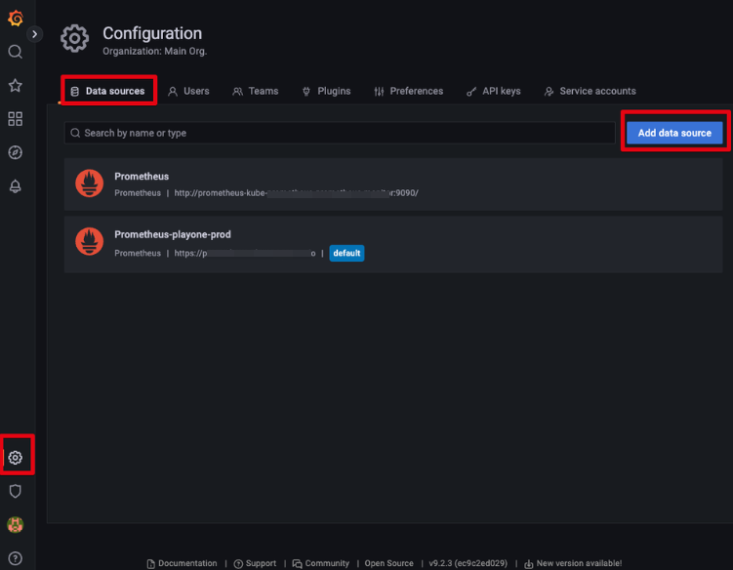Switch to the Users tab
Image resolution: width=733 pixels, height=570 pixels.
pyautogui.click(x=188, y=91)
